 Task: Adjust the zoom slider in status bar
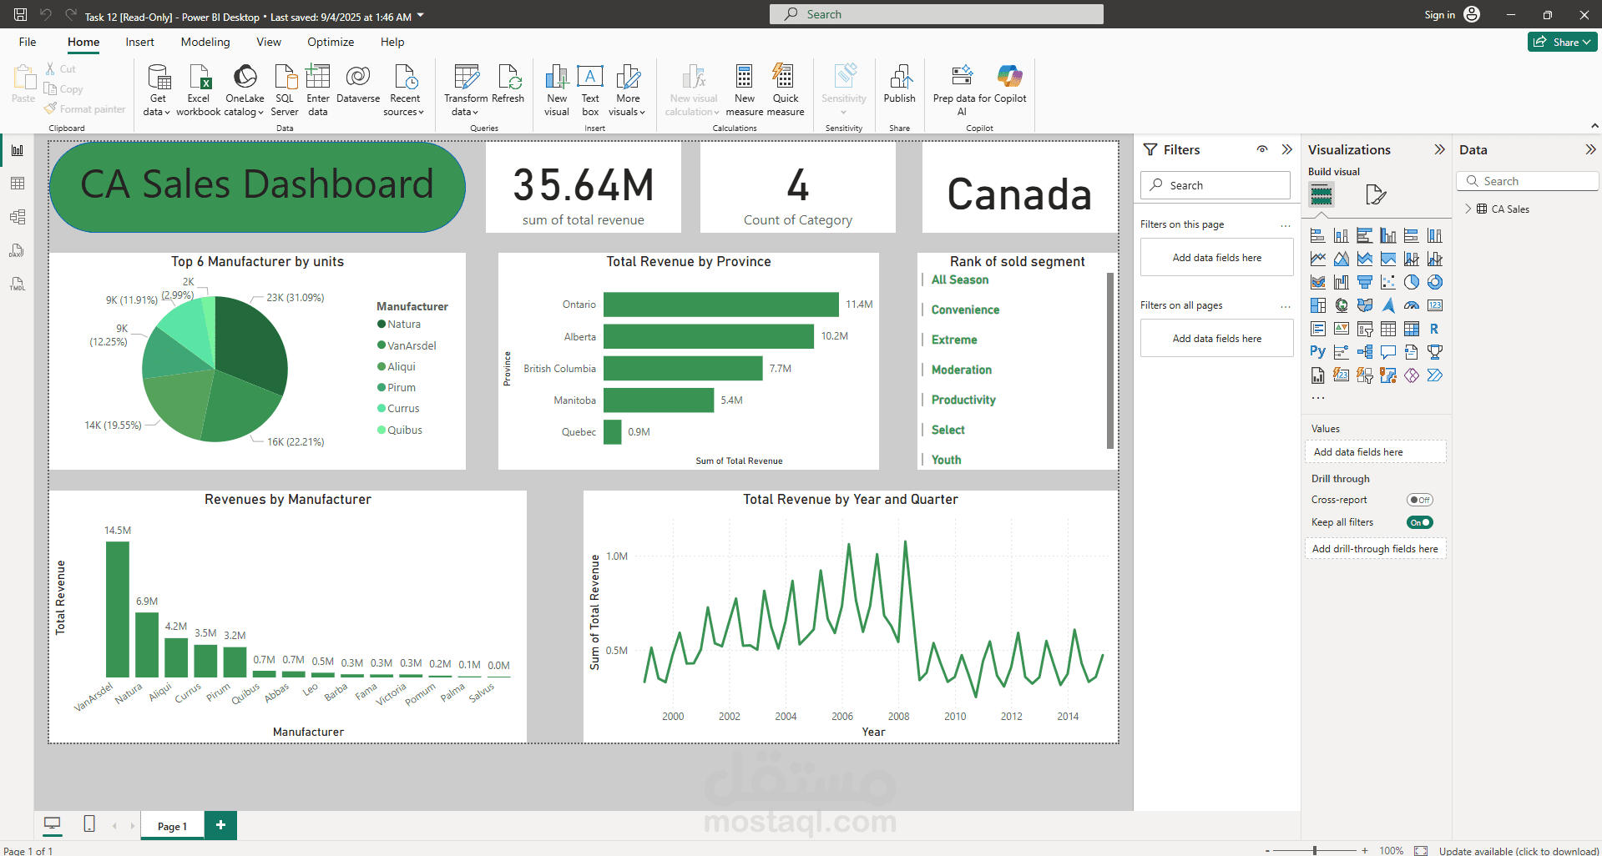(1315, 850)
